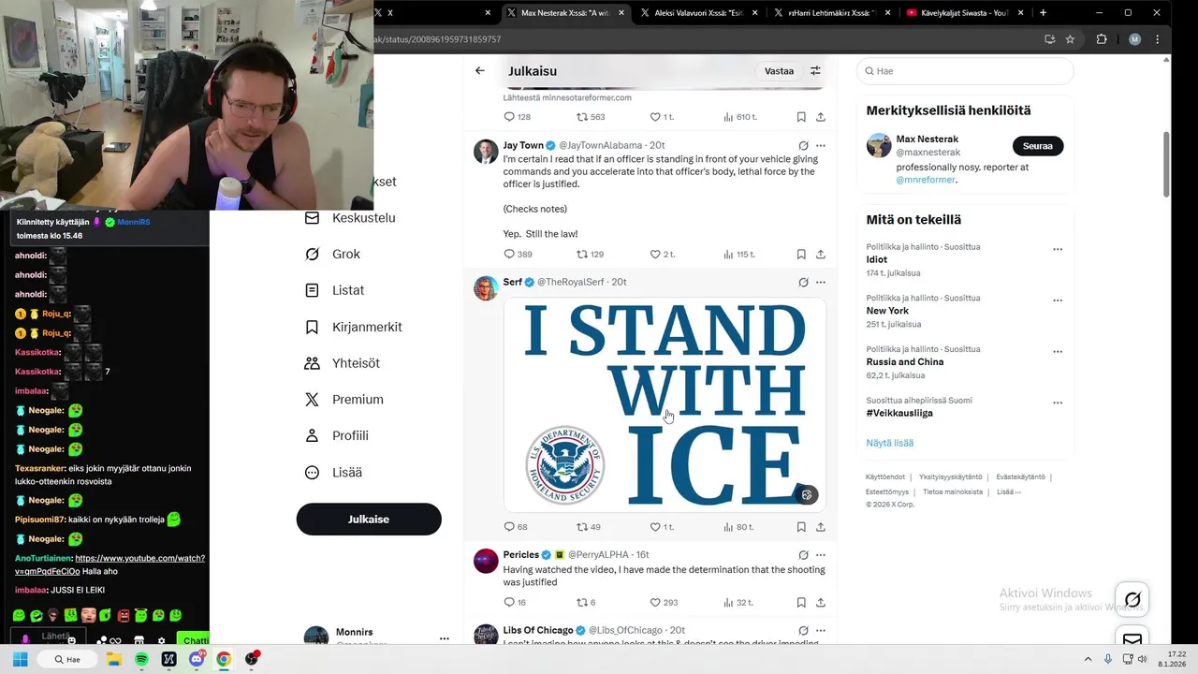The width and height of the screenshot is (1198, 674).
Task: Click the Vastaa reply button
Action: coord(779,70)
